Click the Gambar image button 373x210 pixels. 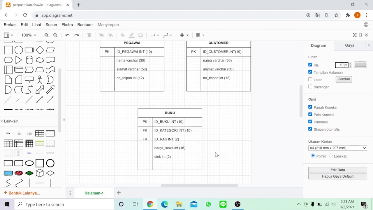[x=344, y=79]
